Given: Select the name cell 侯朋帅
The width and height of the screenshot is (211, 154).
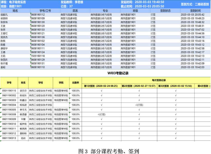Looking at the screenshot, I should [x=4, y=19].
